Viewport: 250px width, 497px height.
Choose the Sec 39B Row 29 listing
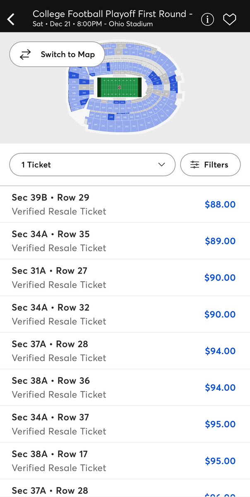pos(125,204)
